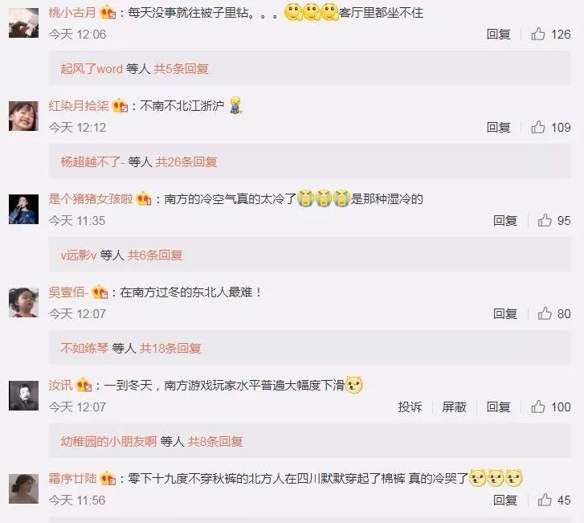
Task: Click 投诉 on 汝讯's comment
Action: pyautogui.click(x=410, y=407)
